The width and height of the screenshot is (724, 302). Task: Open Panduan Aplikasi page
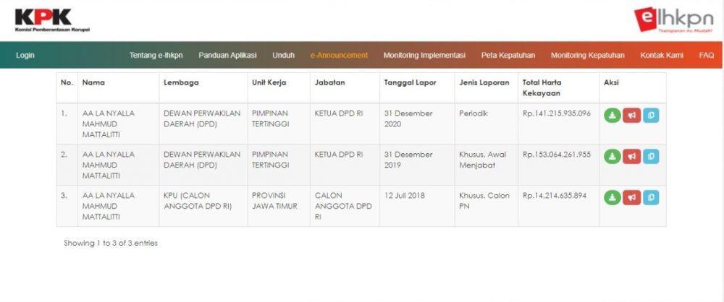click(227, 56)
